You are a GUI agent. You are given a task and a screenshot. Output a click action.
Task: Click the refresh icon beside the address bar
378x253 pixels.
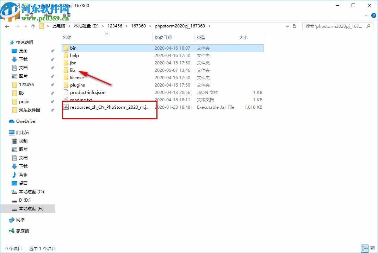(295, 26)
